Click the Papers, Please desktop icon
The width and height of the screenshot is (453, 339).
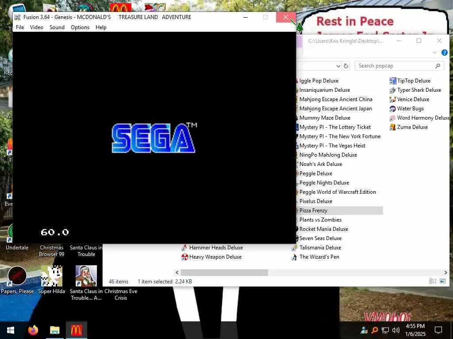17,276
